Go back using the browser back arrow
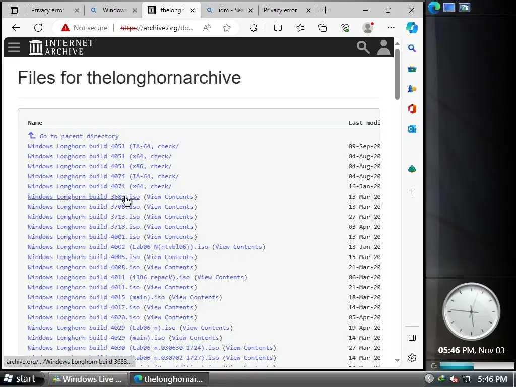 [x=16, y=28]
